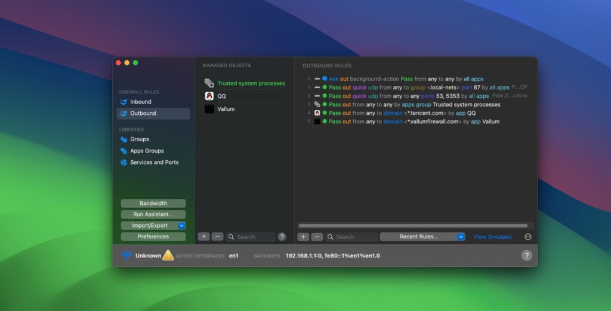Click the yellow warning triangle icon
The width and height of the screenshot is (611, 311).
(168, 256)
